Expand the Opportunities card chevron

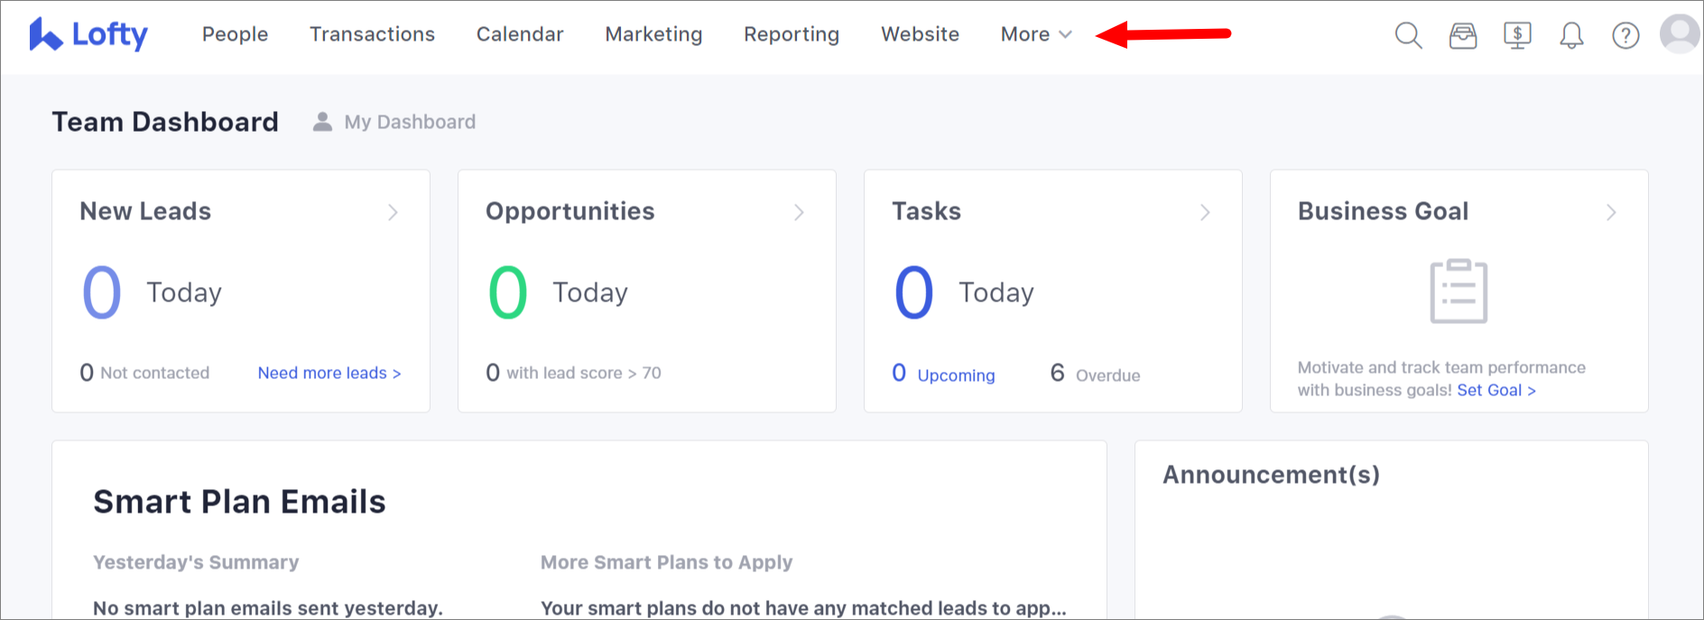point(799,212)
